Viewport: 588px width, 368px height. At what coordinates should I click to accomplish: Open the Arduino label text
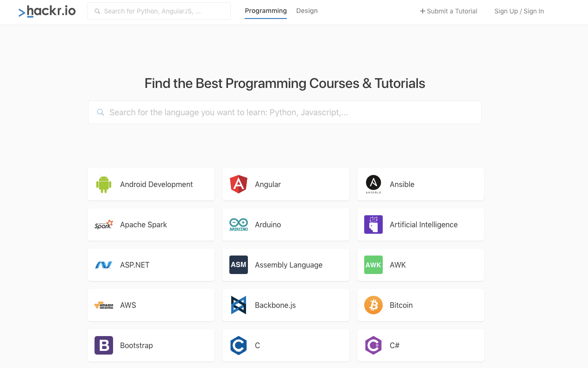click(x=268, y=225)
